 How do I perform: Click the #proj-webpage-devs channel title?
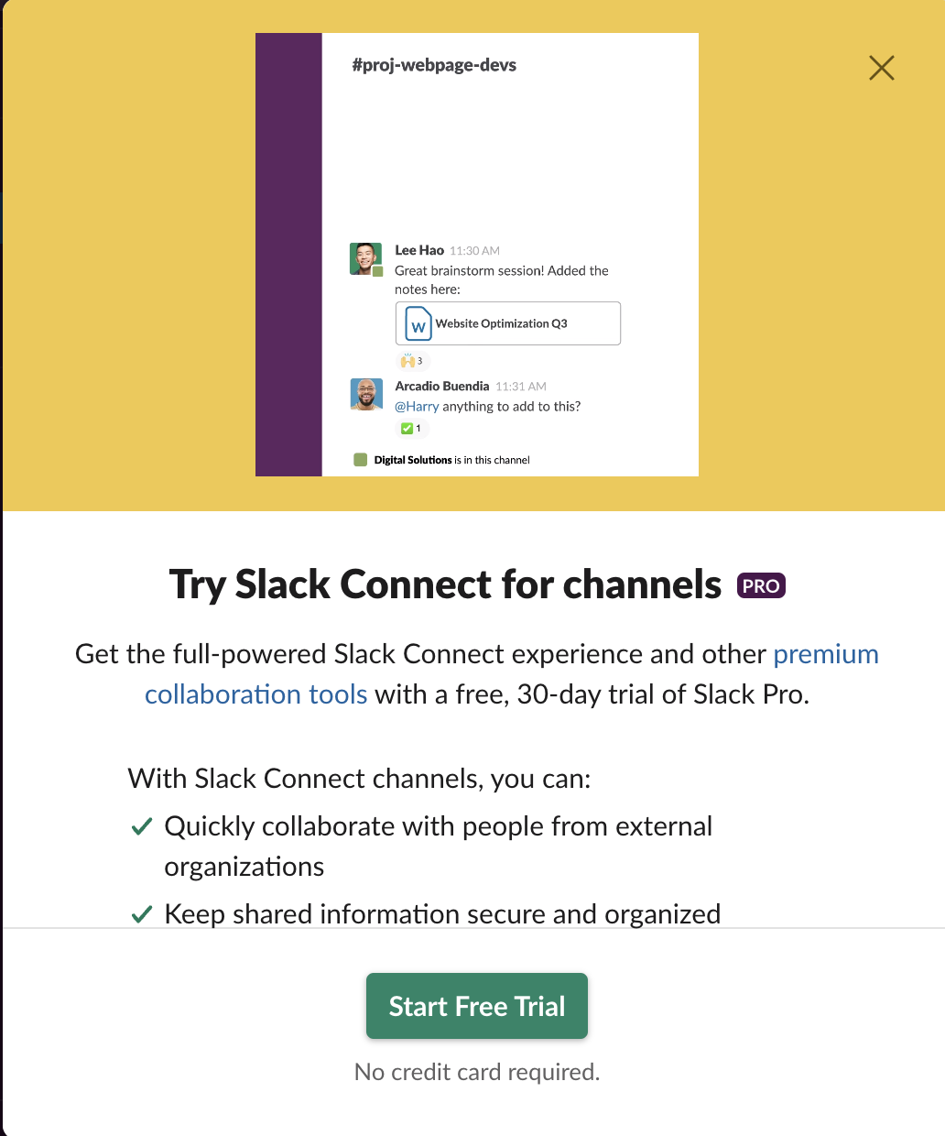(x=434, y=65)
